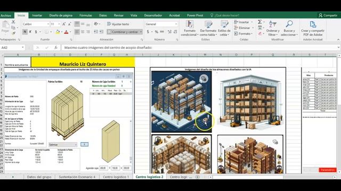Click the decrease decimals icon
This screenshot has height=191, width=341.
(175, 32)
